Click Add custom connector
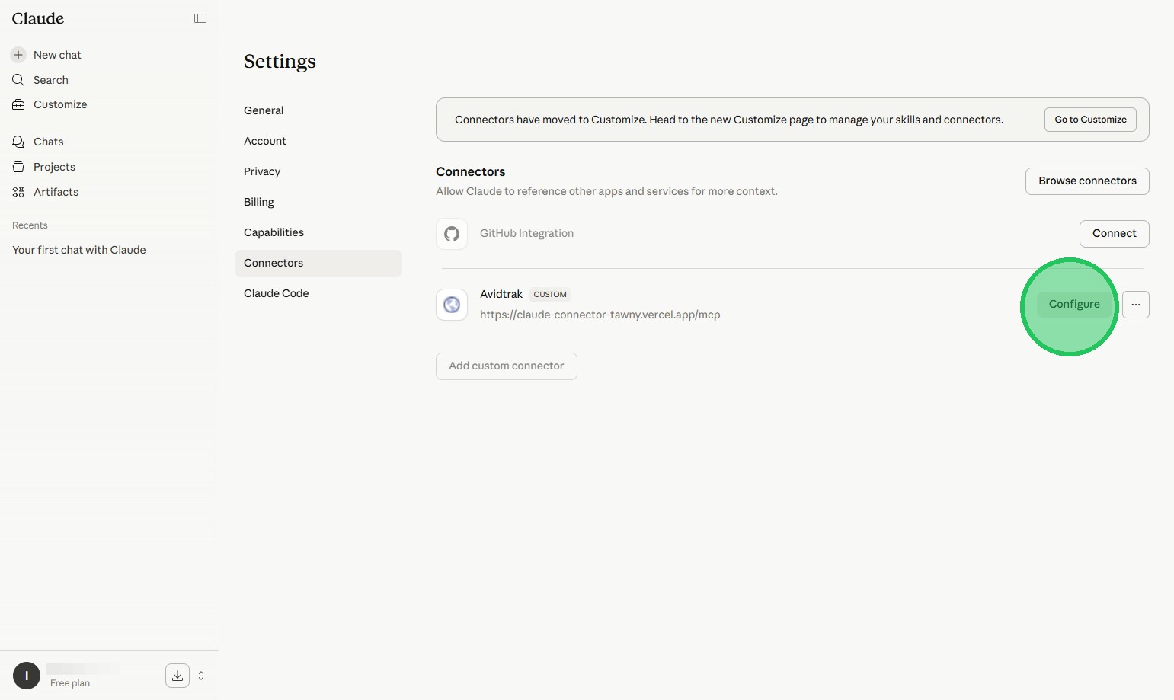Image resolution: width=1174 pixels, height=700 pixels. (x=507, y=366)
